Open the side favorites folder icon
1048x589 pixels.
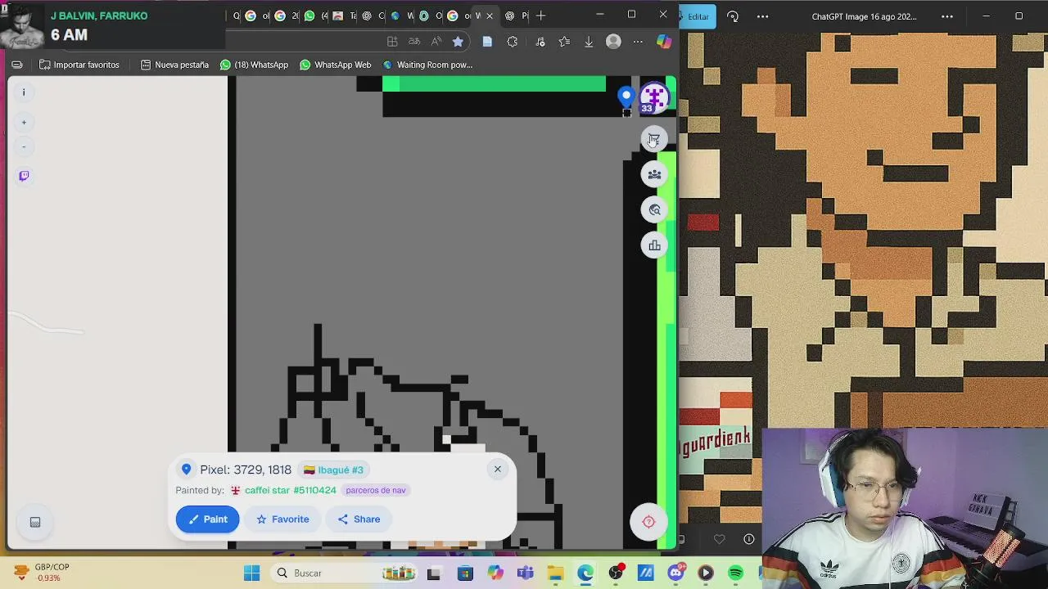point(17,65)
